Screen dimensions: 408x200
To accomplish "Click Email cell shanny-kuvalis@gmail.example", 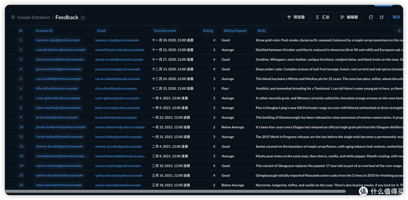I will pos(118,147).
